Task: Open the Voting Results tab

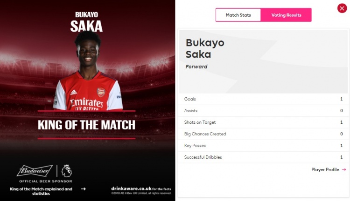Action: coord(286,15)
